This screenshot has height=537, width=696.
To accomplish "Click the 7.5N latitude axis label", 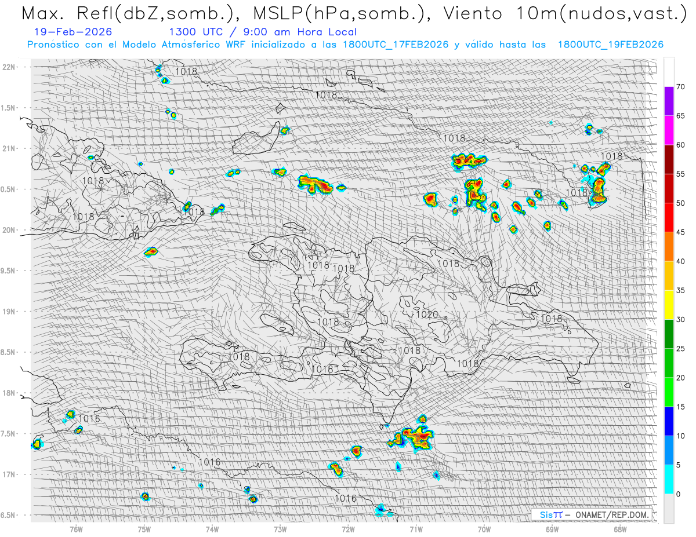I will (8, 433).
